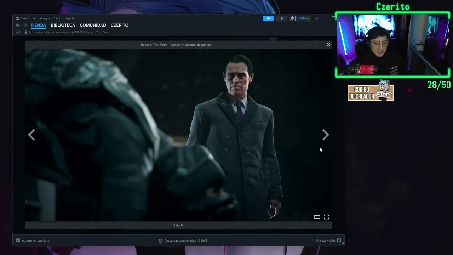Show the next screenshot with the right arrow
453x255 pixels.
[326, 135]
